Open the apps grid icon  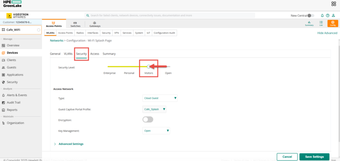pyautogui.click(x=333, y=4)
